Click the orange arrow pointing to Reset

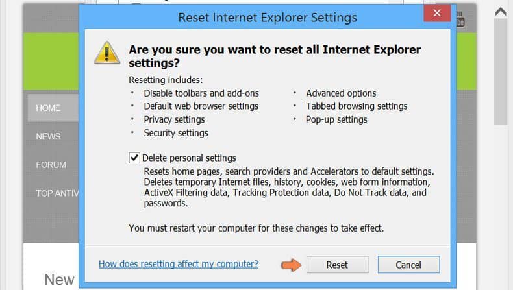291,265
